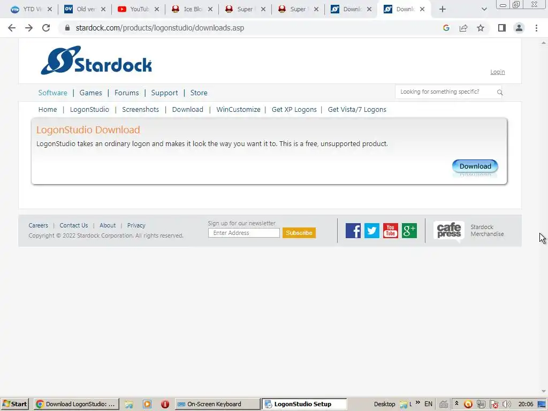548x411 pixels.
Task: Go to the Home submenu link
Action: pos(48,109)
